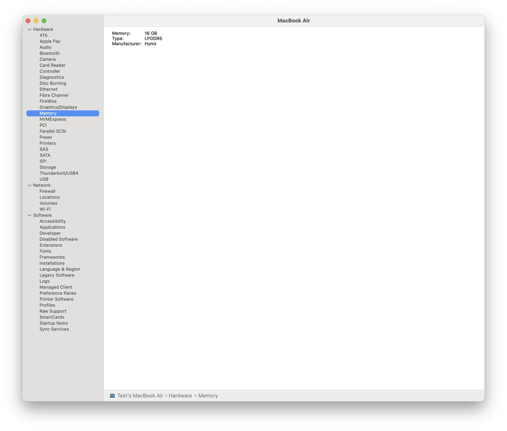Select FireWire in the sidebar
This screenshot has height=431, width=507.
pos(48,101)
